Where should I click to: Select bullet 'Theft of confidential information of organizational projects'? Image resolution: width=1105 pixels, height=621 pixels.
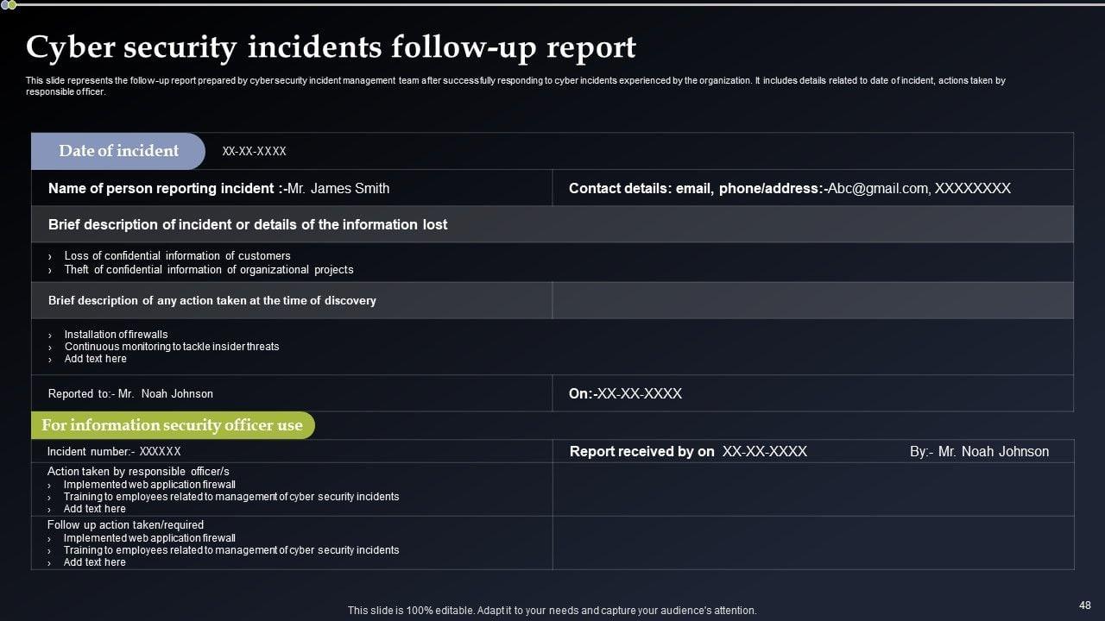click(208, 269)
